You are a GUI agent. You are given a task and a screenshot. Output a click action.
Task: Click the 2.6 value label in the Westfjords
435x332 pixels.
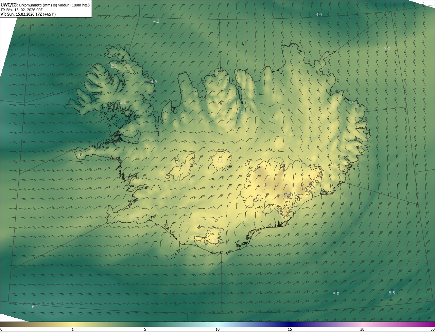123,102
